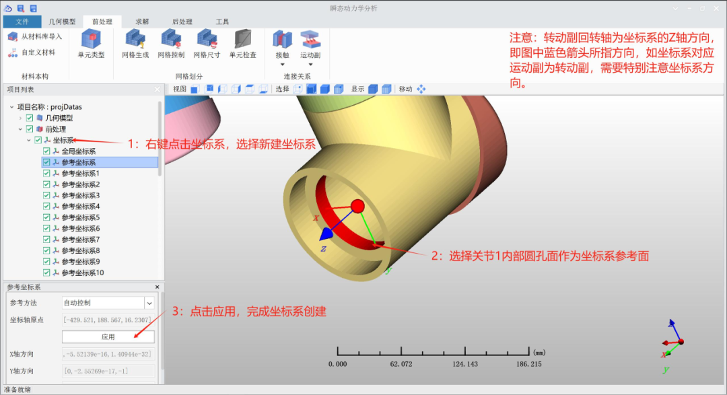Open mesh control (网格控制) tool
The width and height of the screenshot is (727, 395).
coord(171,44)
